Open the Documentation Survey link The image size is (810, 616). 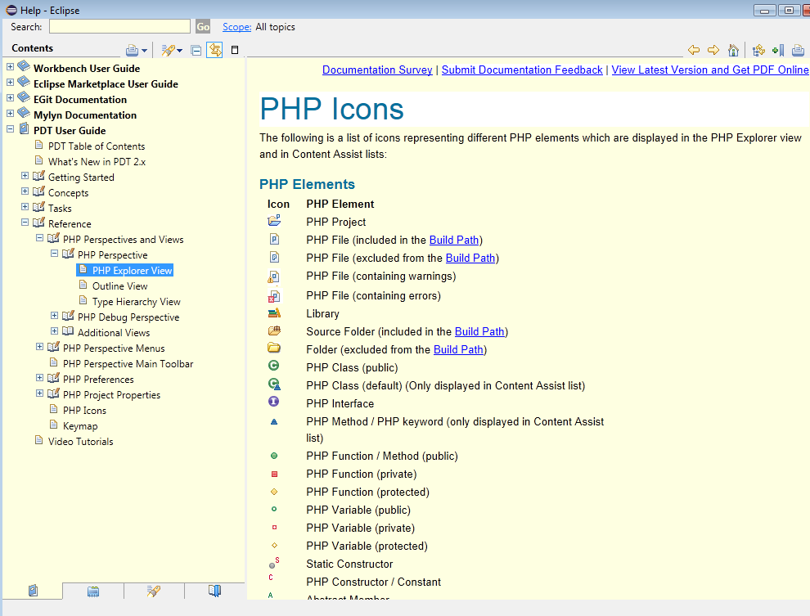[377, 70]
